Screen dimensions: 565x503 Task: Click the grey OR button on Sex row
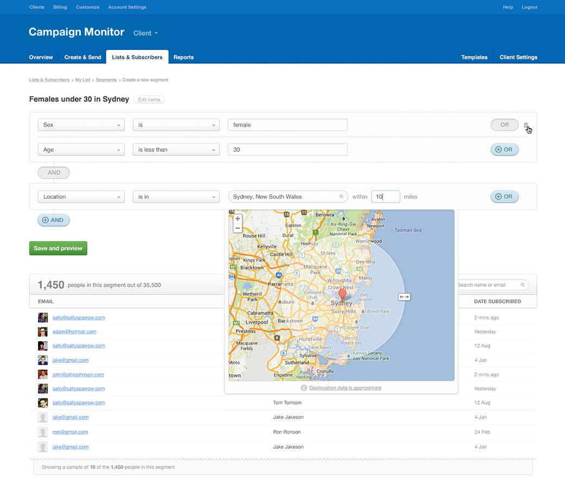505,125
